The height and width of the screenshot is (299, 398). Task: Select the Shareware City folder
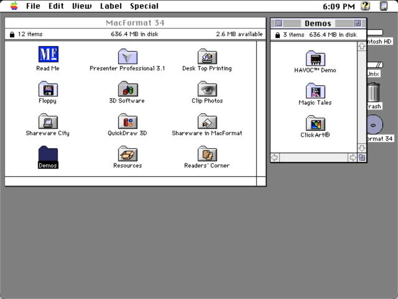click(48, 121)
